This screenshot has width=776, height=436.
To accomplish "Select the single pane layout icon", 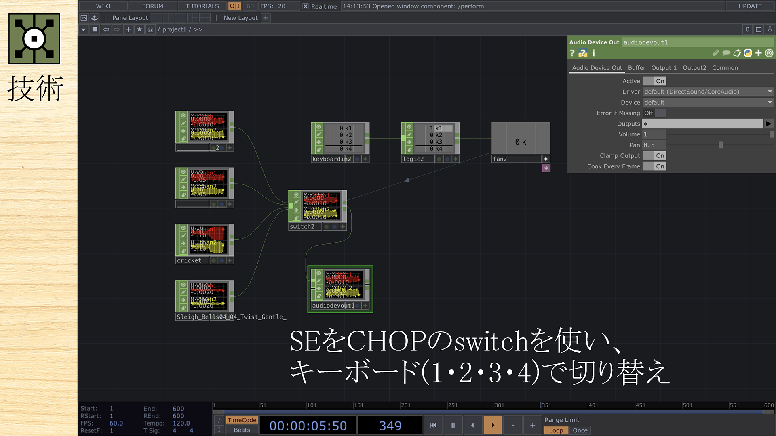I will [x=156, y=18].
